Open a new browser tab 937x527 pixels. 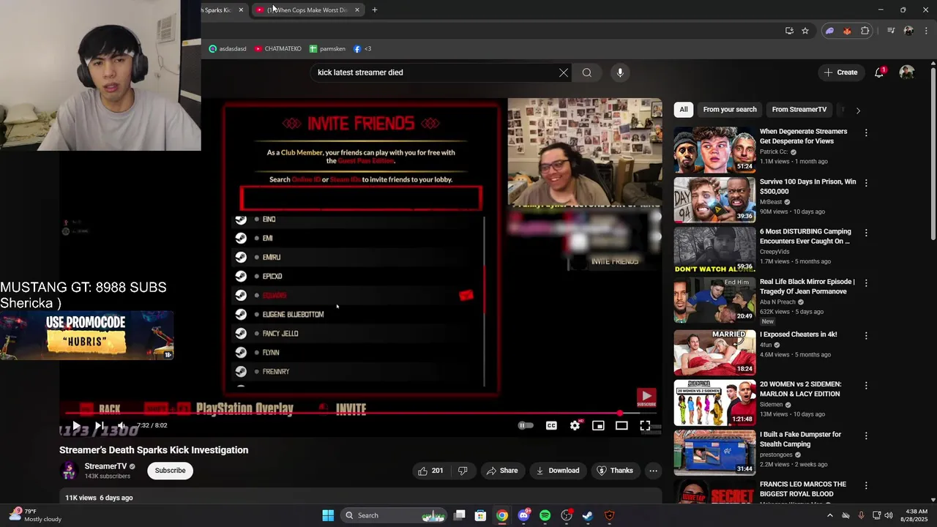click(x=375, y=10)
